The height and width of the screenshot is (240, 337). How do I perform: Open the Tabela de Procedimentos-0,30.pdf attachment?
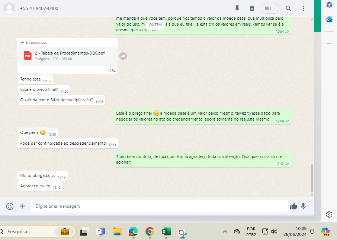click(x=68, y=56)
